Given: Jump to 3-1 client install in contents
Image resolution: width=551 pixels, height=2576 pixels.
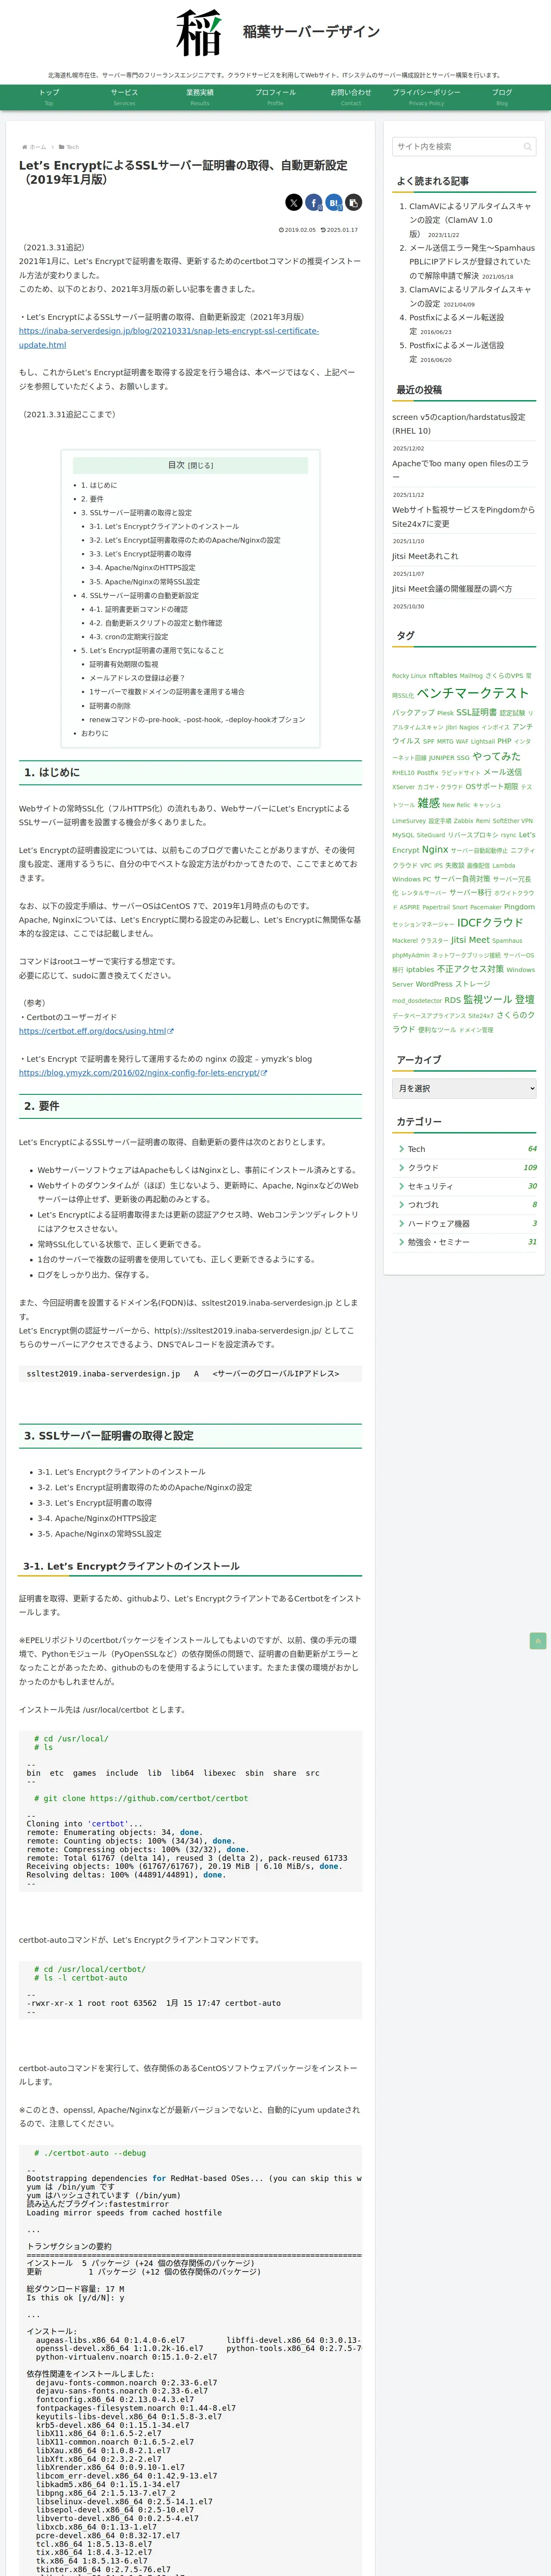Looking at the screenshot, I should 164,526.
